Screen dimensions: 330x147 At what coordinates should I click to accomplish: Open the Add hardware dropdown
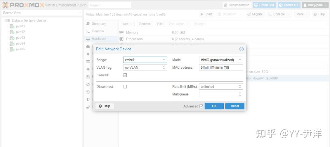click(x=128, y=24)
